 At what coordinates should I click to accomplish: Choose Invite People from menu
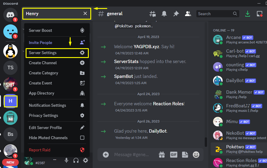[x=57, y=43]
